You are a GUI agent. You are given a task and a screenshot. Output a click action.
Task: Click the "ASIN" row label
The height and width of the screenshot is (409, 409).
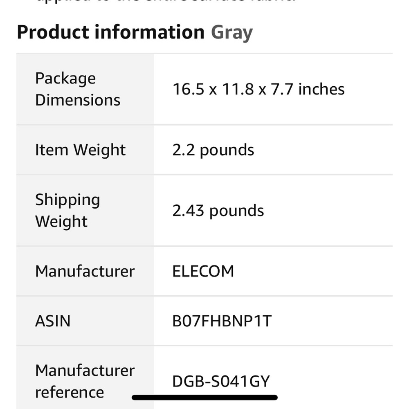click(x=53, y=321)
